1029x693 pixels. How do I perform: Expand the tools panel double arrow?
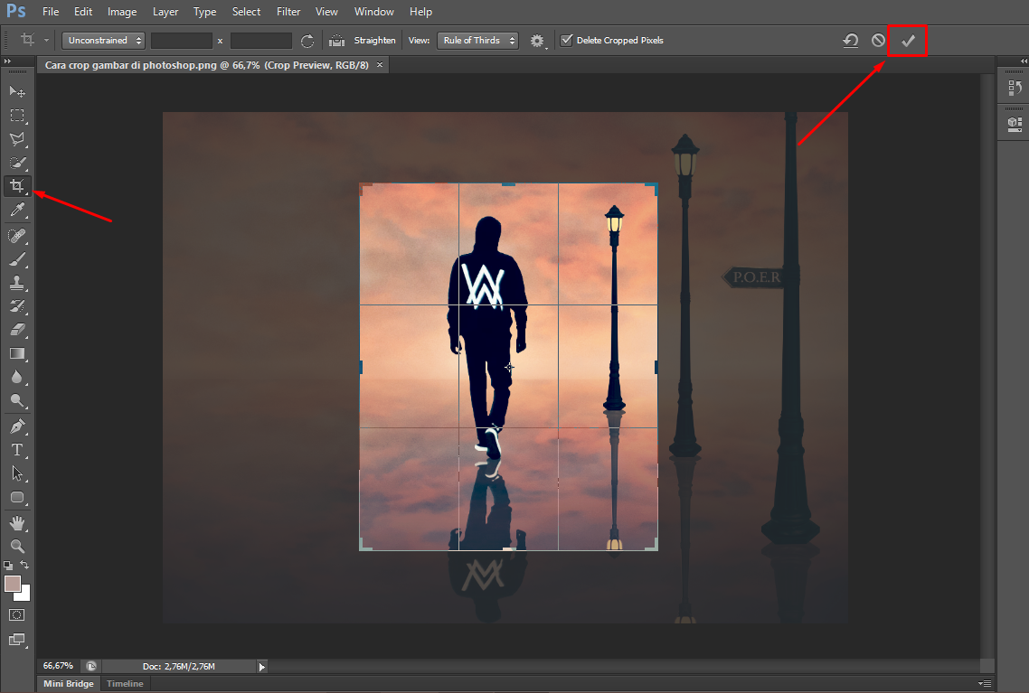pos(7,61)
